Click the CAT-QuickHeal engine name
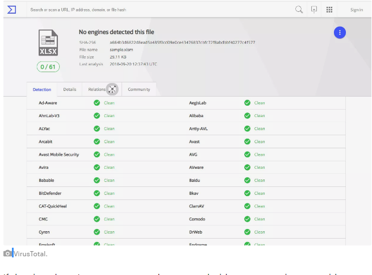This screenshot has width=372, height=275. point(53,206)
